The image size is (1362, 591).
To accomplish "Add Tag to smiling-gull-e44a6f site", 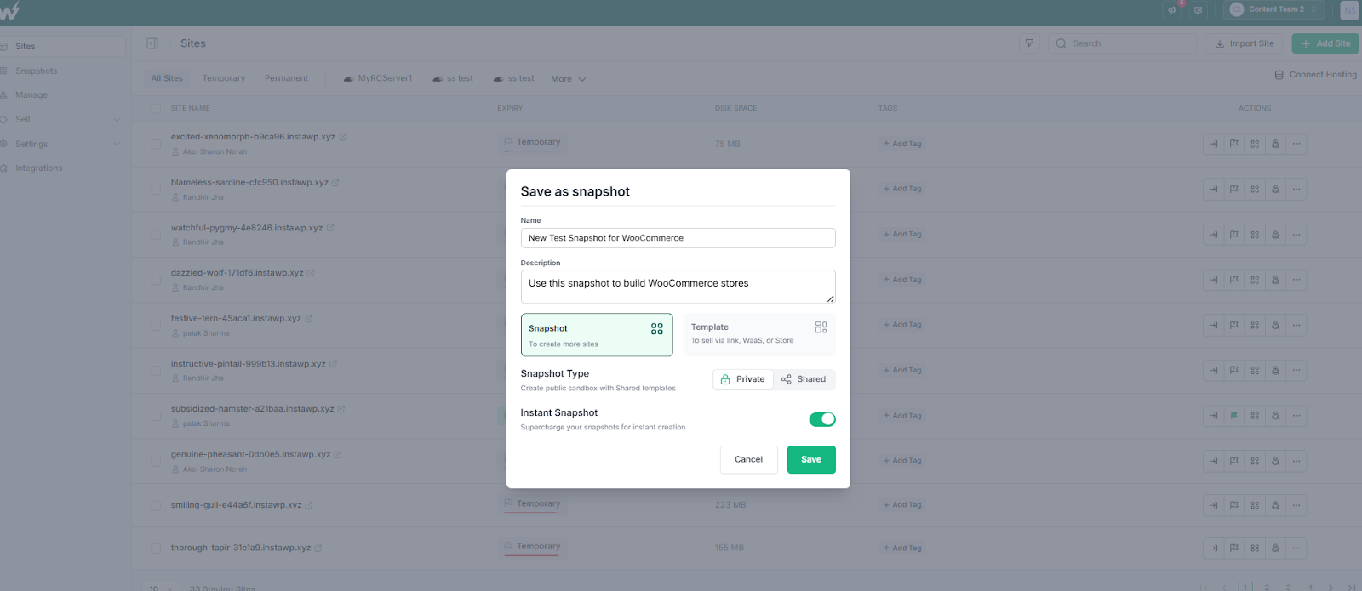I will click(x=902, y=505).
